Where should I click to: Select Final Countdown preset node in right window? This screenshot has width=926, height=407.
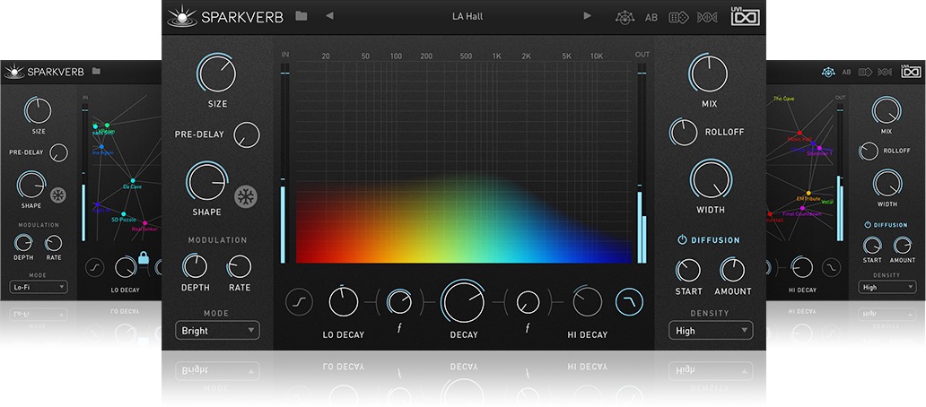[x=802, y=208]
